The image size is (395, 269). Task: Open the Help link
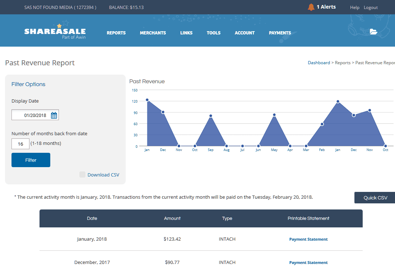coord(355,8)
